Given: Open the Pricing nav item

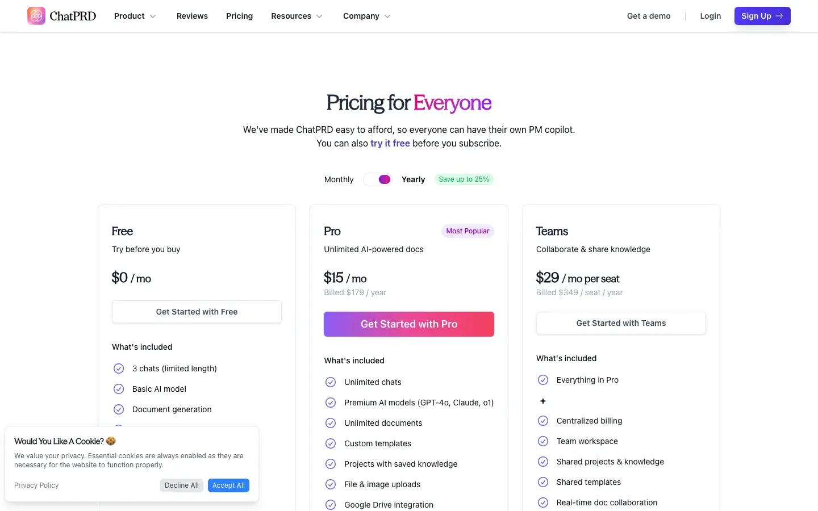Looking at the screenshot, I should [x=239, y=16].
